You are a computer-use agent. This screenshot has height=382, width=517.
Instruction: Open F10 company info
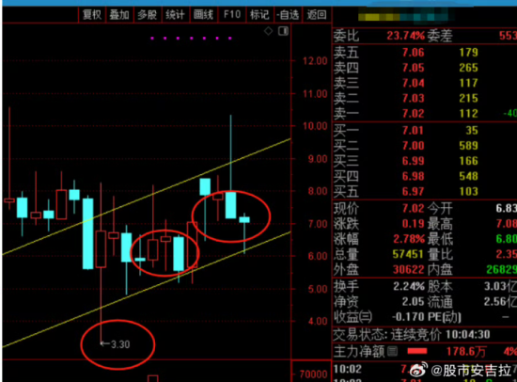pyautogui.click(x=232, y=14)
